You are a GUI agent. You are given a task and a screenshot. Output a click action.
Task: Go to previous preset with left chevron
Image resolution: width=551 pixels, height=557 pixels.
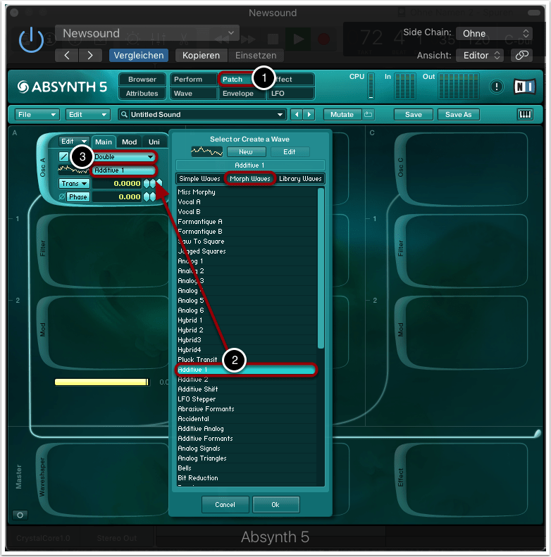coord(67,56)
